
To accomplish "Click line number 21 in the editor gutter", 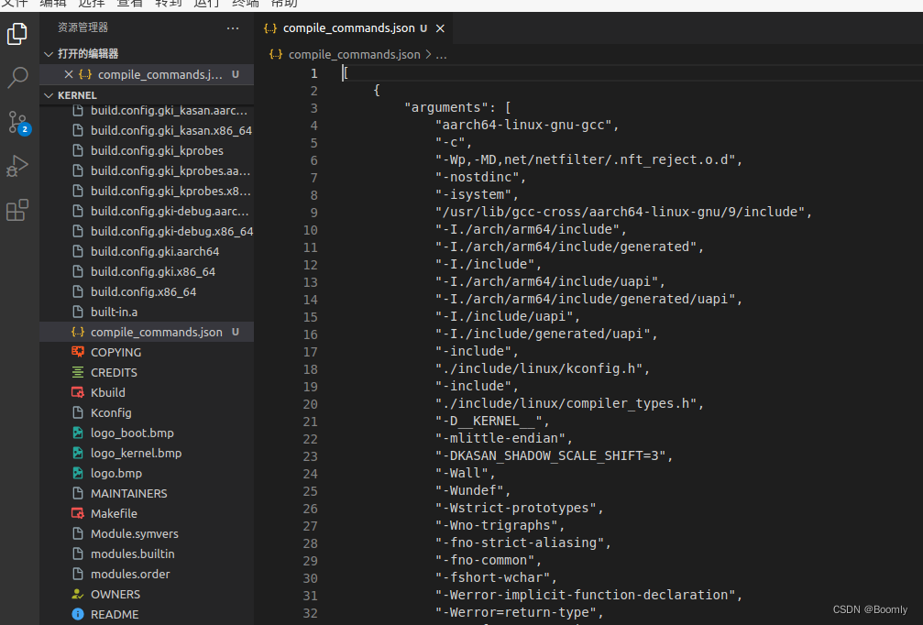I will (310, 421).
